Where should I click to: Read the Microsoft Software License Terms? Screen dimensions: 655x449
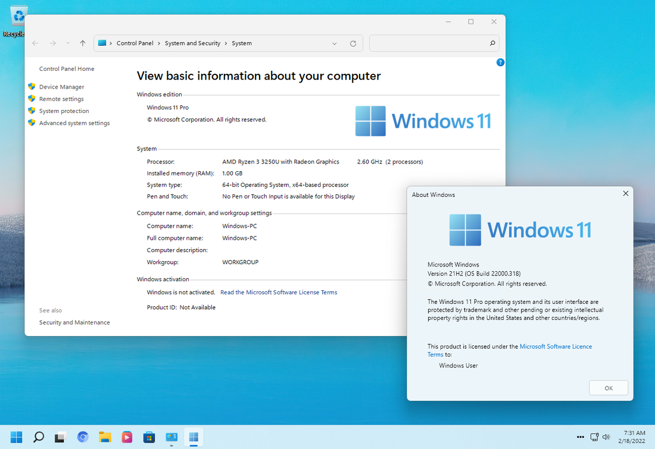[279, 293]
